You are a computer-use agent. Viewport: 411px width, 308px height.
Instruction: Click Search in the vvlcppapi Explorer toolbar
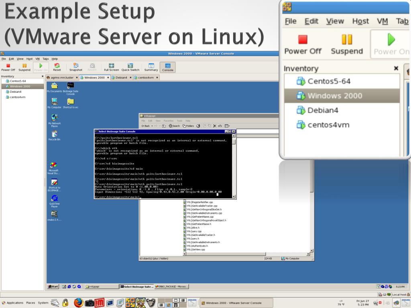click(174, 126)
